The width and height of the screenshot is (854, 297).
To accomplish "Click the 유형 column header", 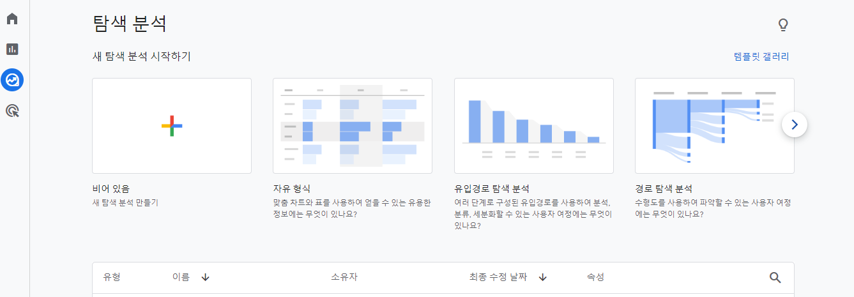I will click(x=112, y=277).
